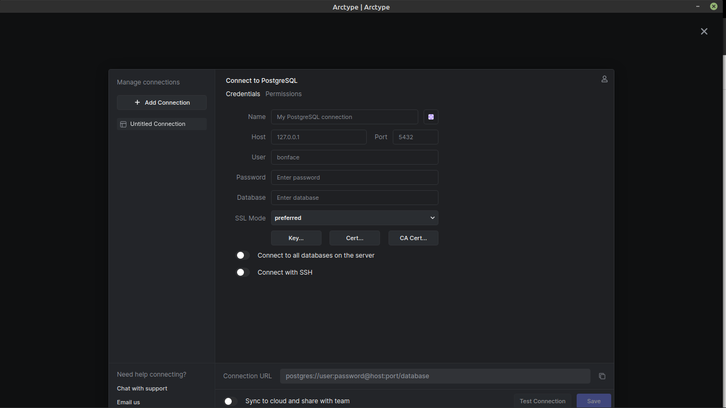
Task: Click the Key... certificate file button
Action: (296, 237)
